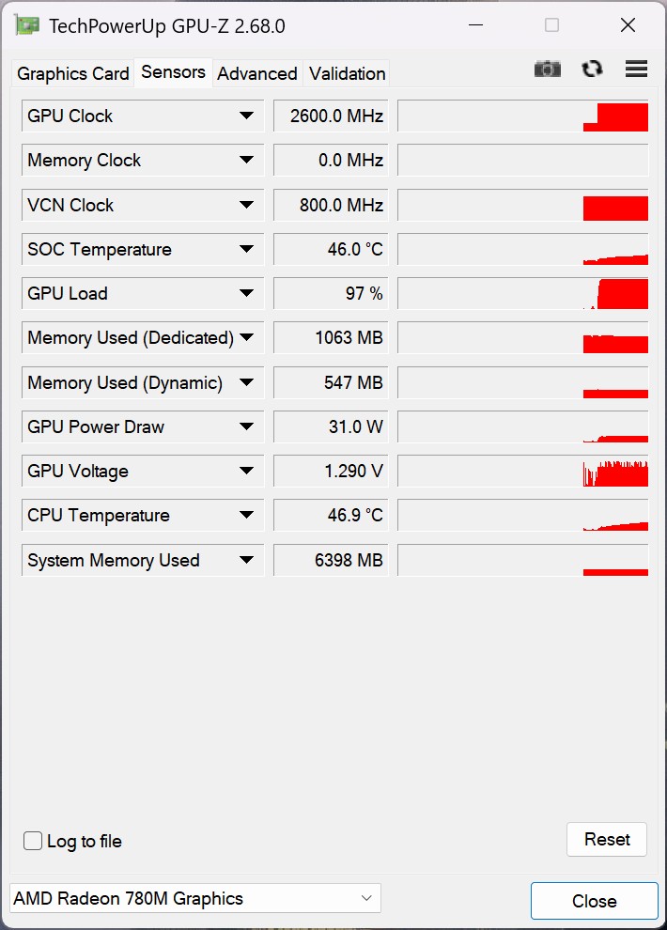This screenshot has height=930, width=667.
Task: Open the GPU Load sensor dropdown arrow
Action: (246, 293)
